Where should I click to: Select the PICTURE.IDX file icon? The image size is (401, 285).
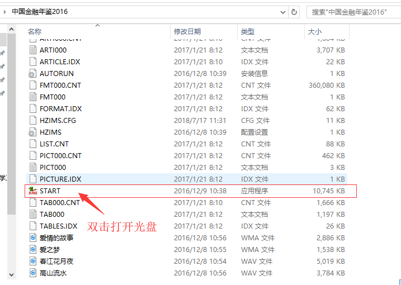pos(33,179)
